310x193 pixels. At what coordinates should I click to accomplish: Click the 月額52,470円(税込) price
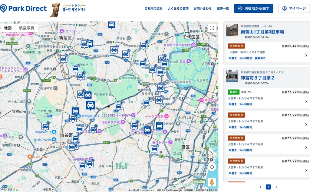coord(295,46)
